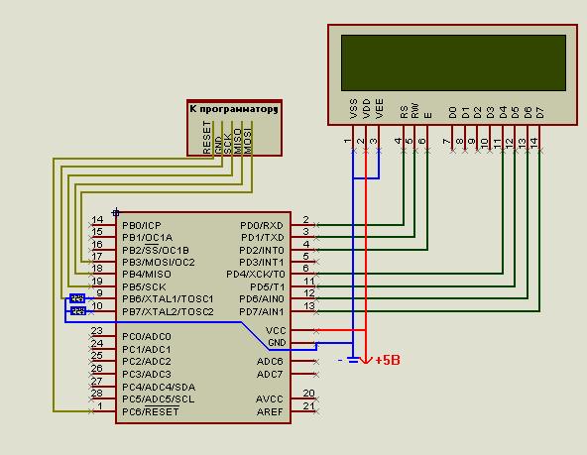Click the +5B power terminal arrow

tap(366, 361)
